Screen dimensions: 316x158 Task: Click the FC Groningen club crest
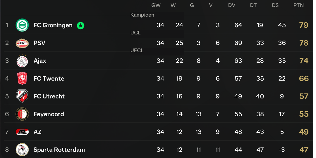coord(22,25)
